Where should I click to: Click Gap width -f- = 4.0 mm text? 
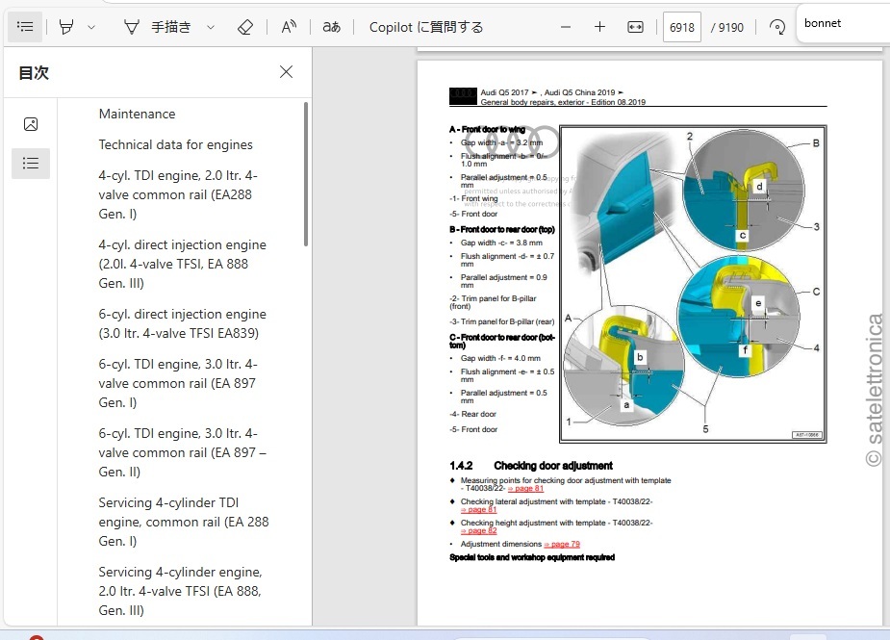[500, 358]
